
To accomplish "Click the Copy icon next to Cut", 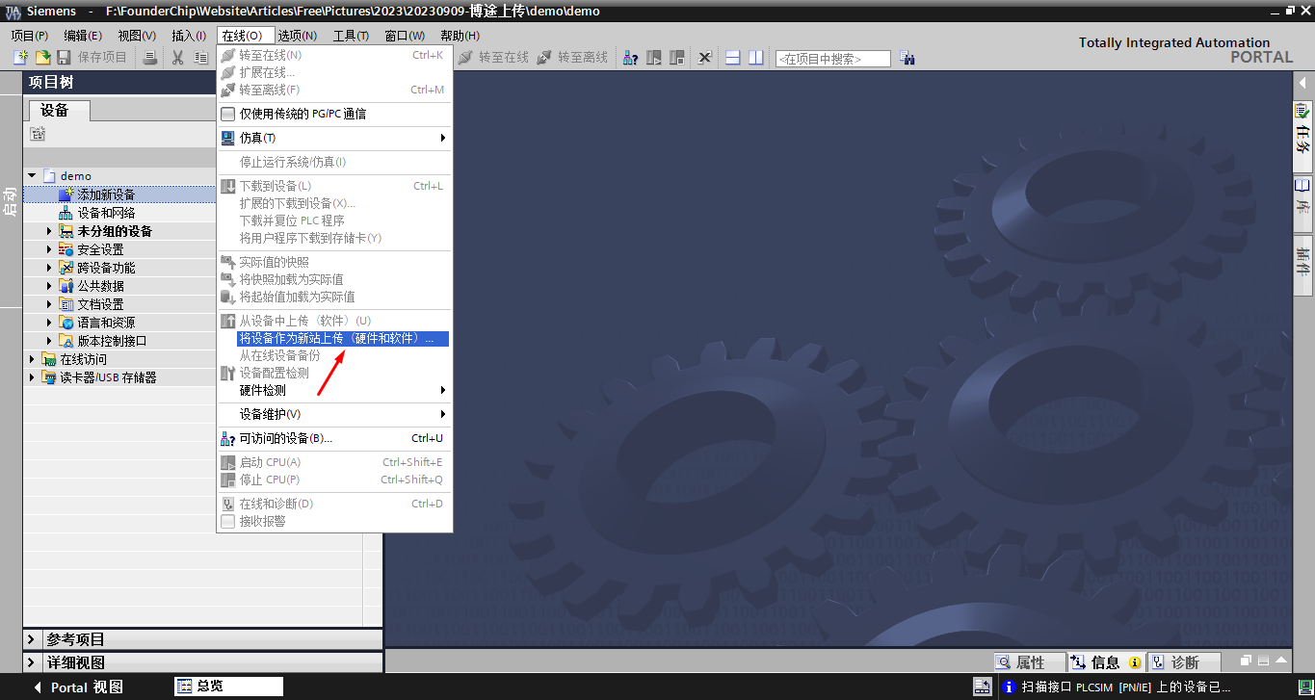I will 200,58.
